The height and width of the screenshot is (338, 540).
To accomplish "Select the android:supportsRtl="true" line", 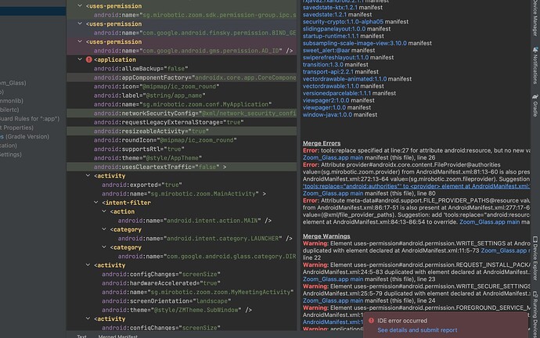I will coord(139,149).
